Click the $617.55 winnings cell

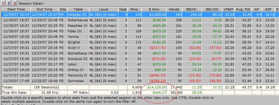[x=154, y=53]
